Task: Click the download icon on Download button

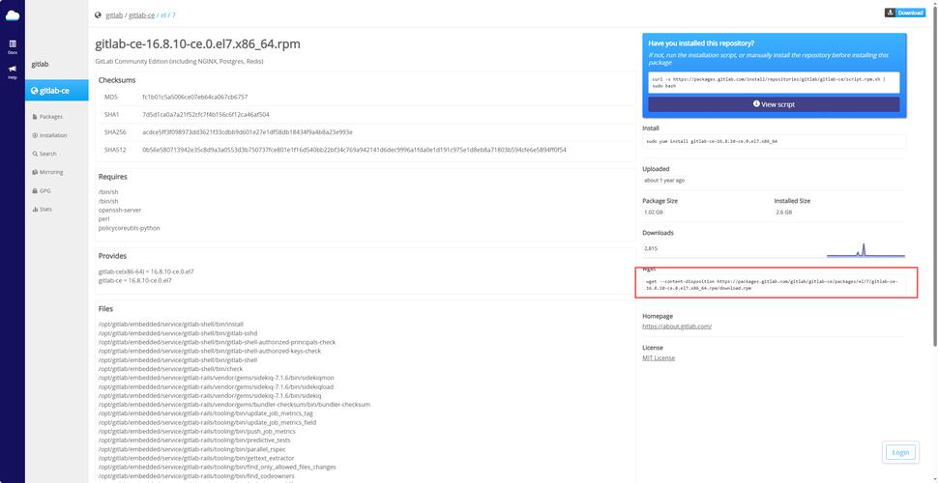Action: pyautogui.click(x=891, y=13)
